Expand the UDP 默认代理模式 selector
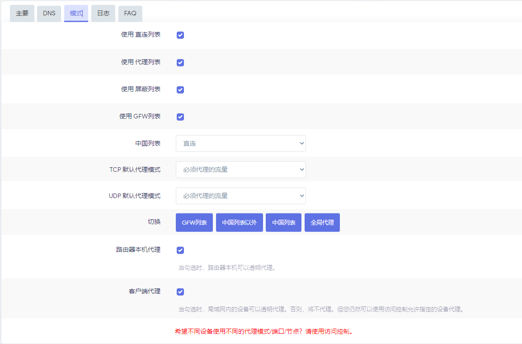522x344 pixels. pyautogui.click(x=240, y=196)
